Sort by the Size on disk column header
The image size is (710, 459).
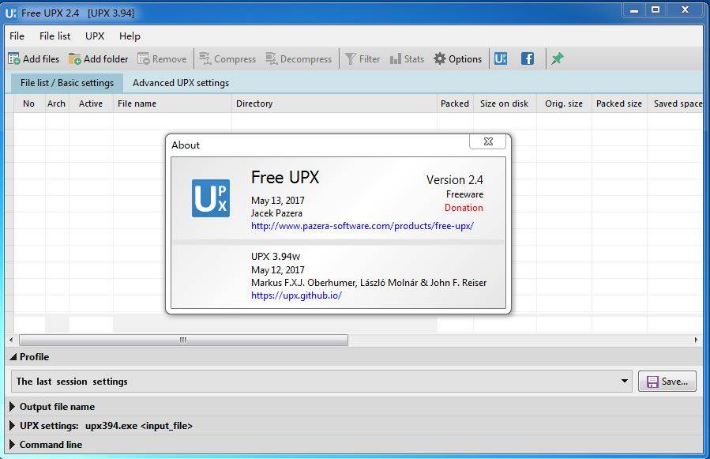[x=505, y=103]
